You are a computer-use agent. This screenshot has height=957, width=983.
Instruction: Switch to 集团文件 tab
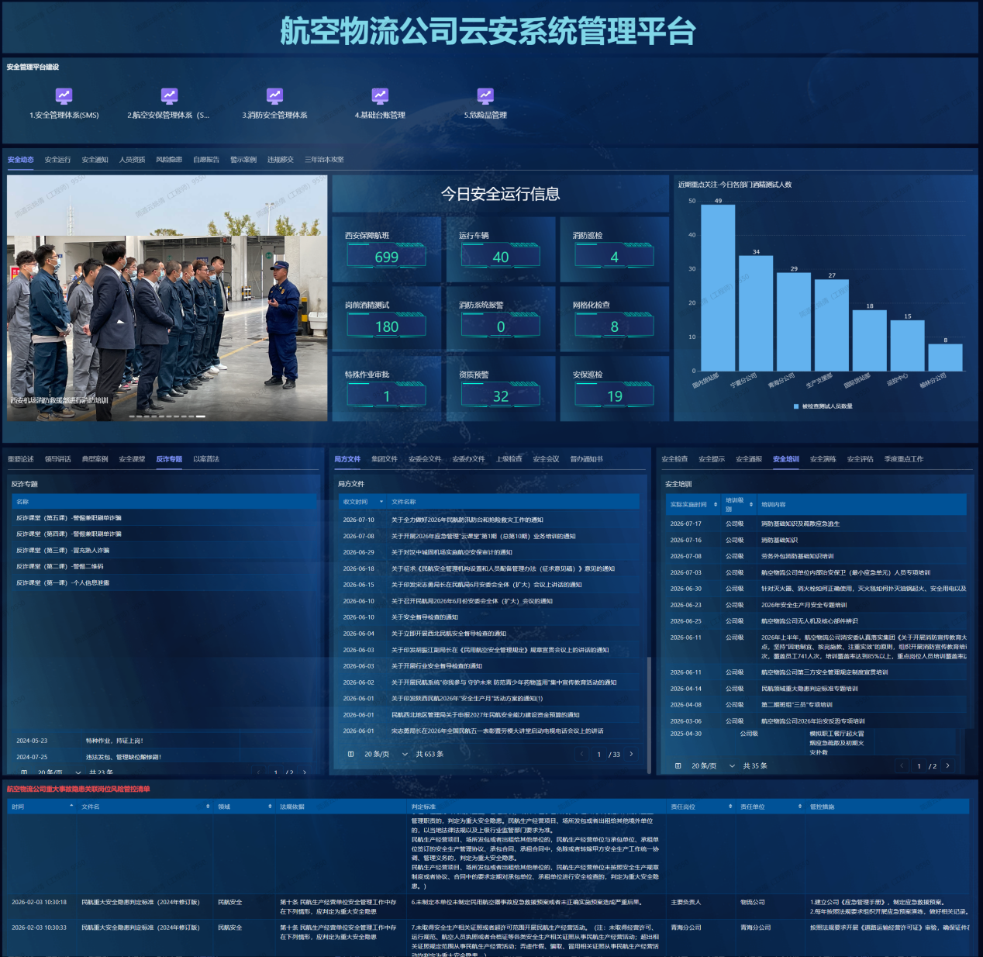click(x=385, y=459)
